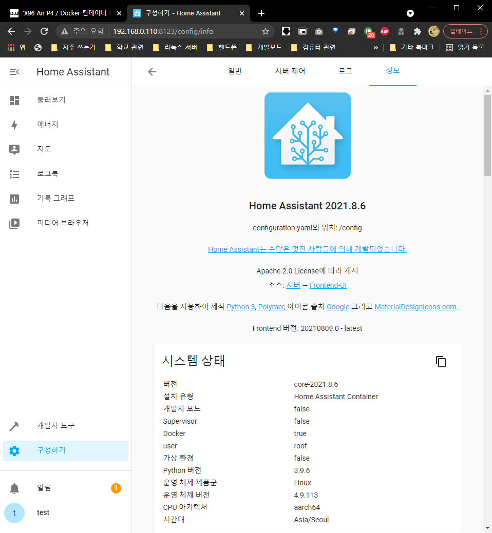Viewport: 492px width, 533px height.
Task: Open the 개발보드 bookmark folder
Action: point(264,48)
